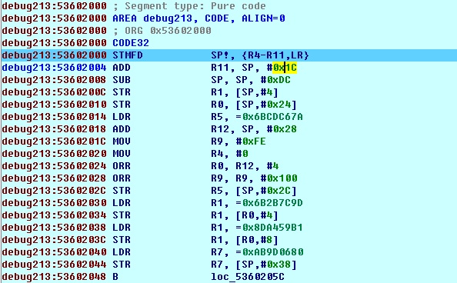
Task: Click operand R0, R12, #4
Action: coord(245,166)
